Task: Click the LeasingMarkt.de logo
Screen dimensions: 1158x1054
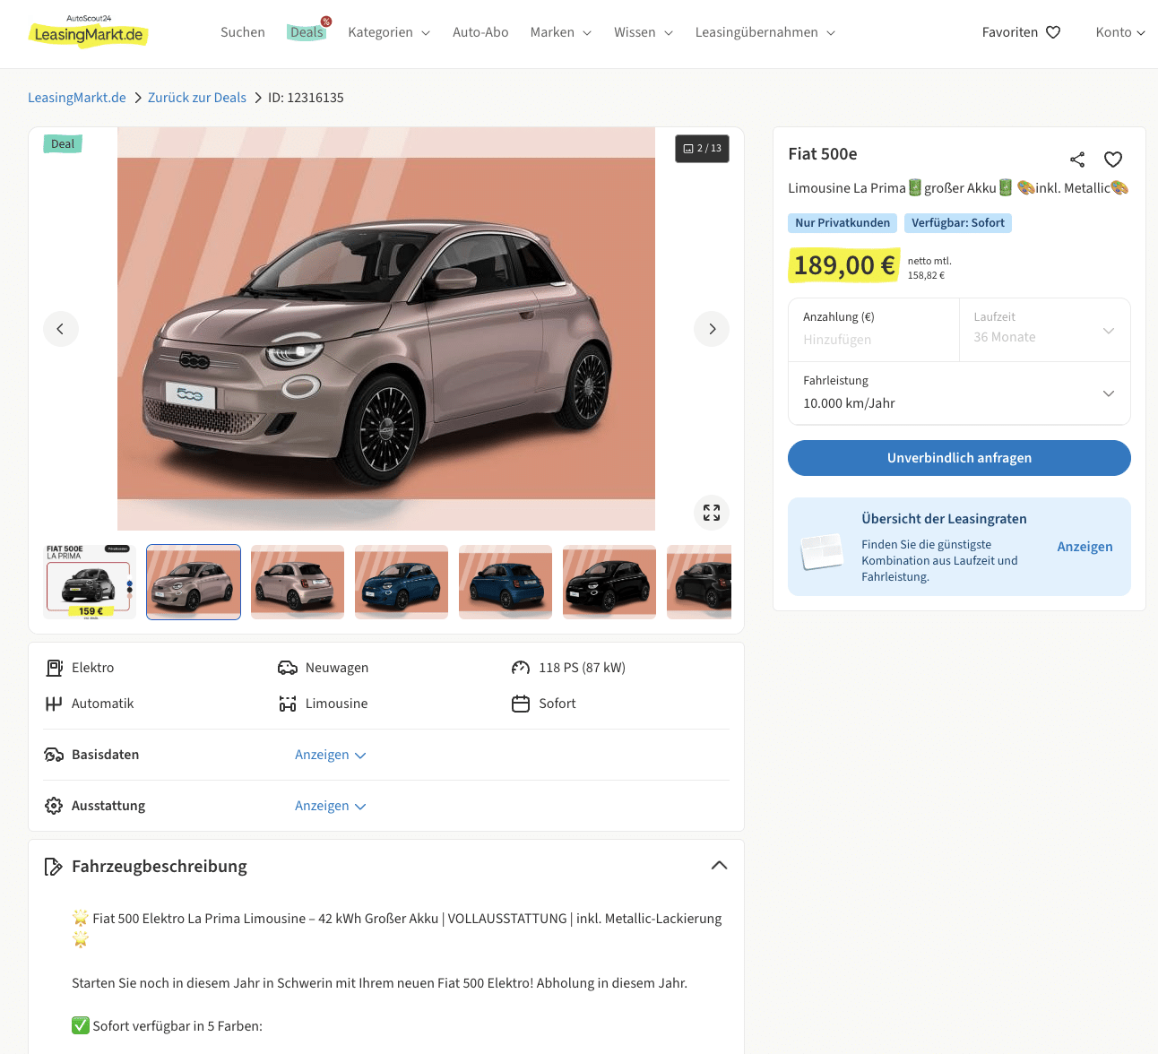Action: [89, 32]
